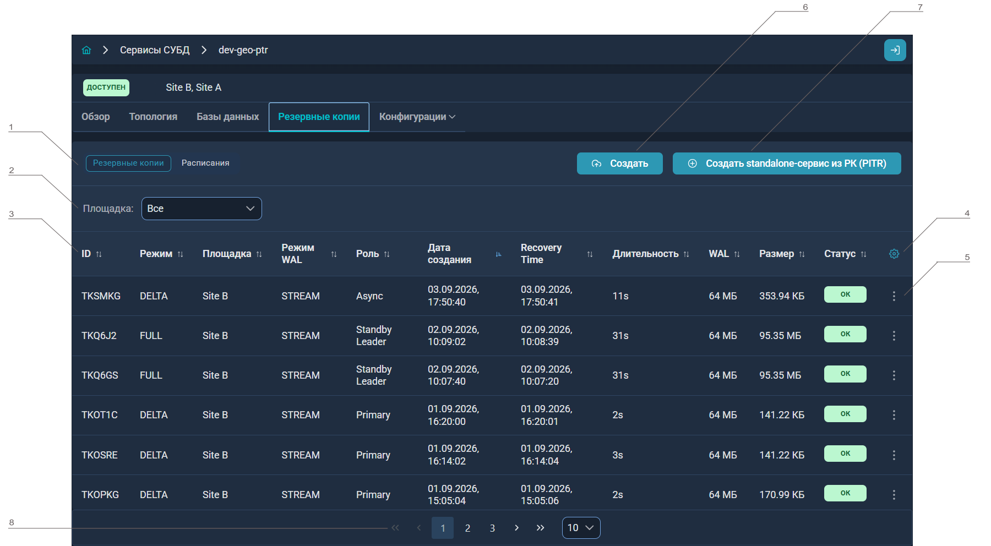Open the Базы данных tab
Image resolution: width=991 pixels, height=546 pixels.
(x=227, y=117)
